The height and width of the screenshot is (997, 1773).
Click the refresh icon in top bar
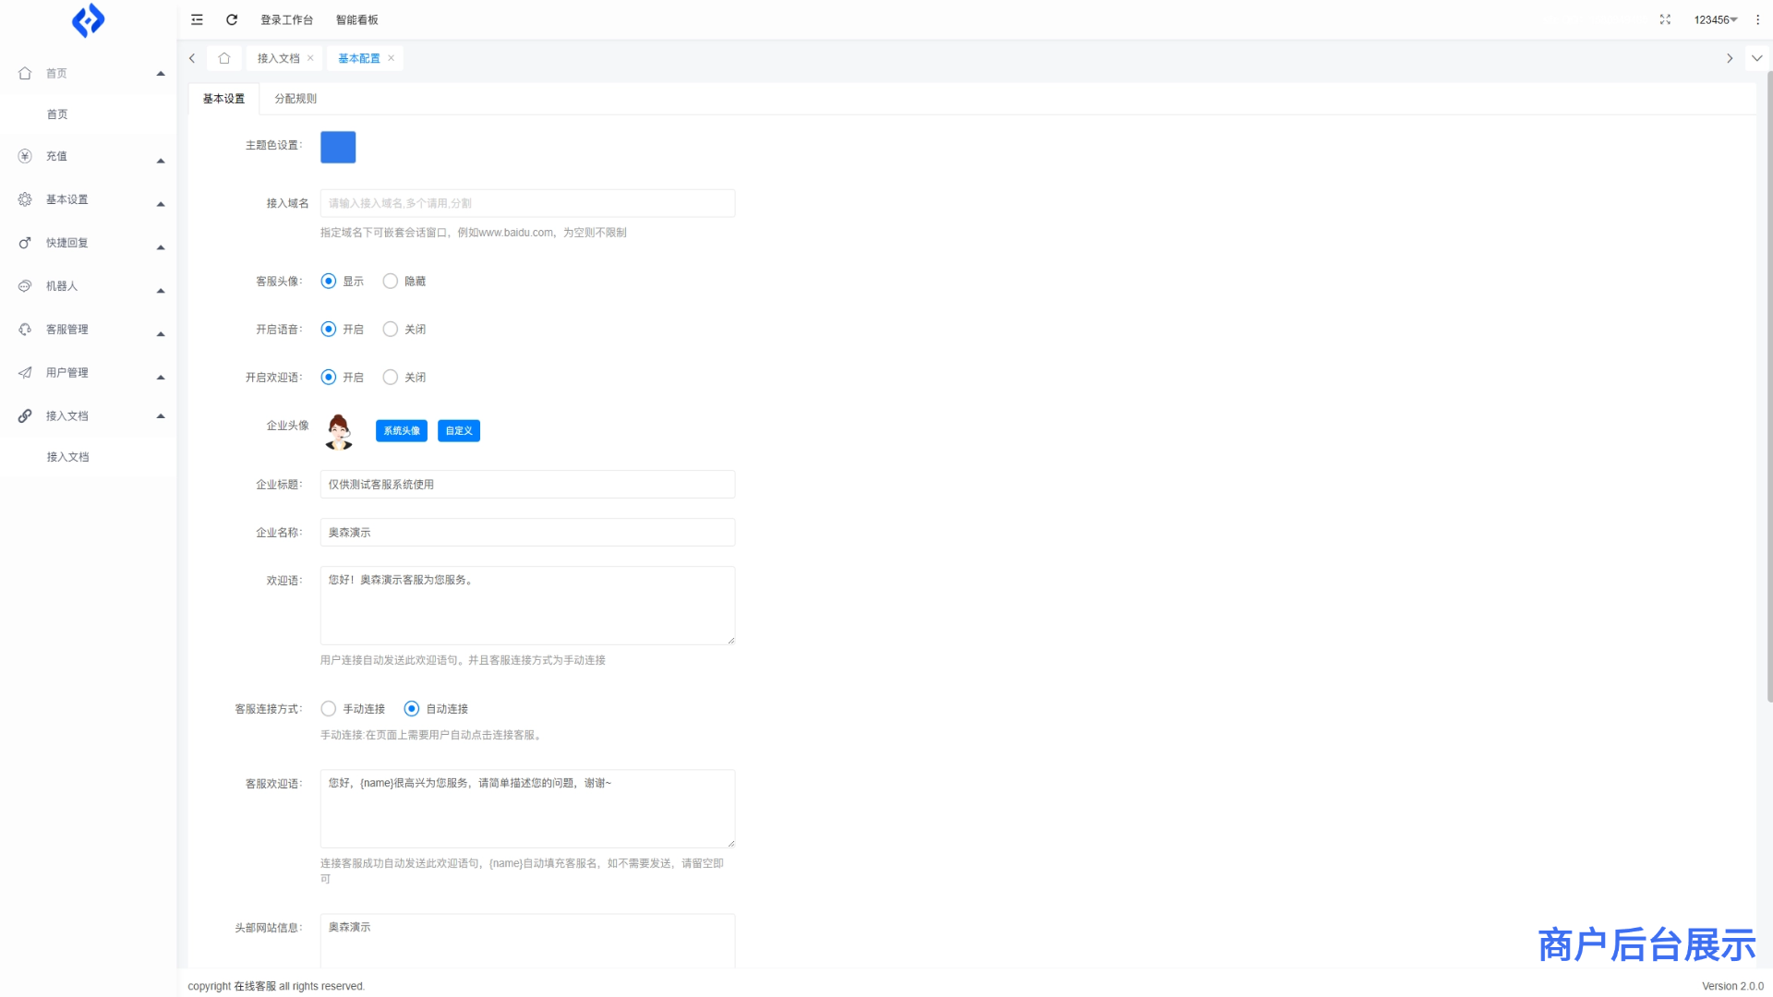click(232, 19)
